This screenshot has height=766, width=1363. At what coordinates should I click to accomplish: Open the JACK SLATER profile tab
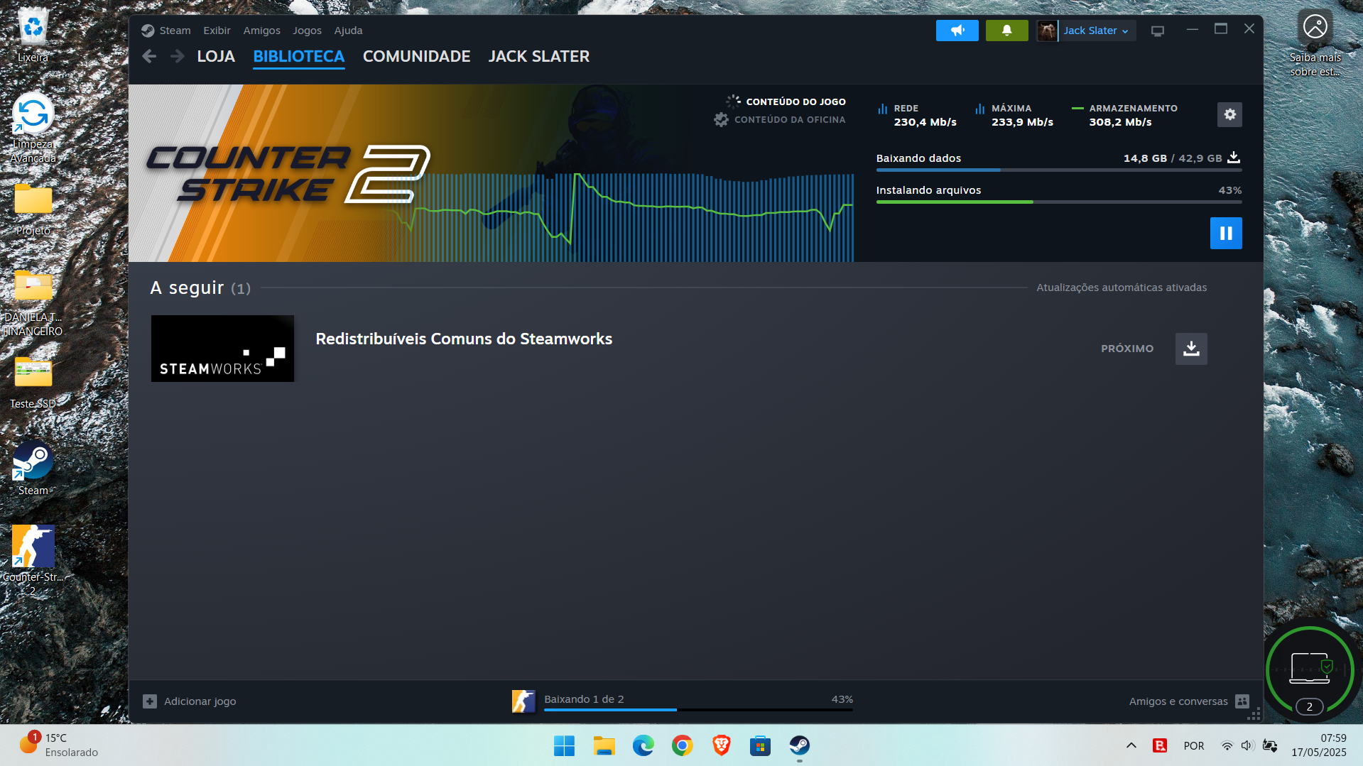[x=538, y=56]
